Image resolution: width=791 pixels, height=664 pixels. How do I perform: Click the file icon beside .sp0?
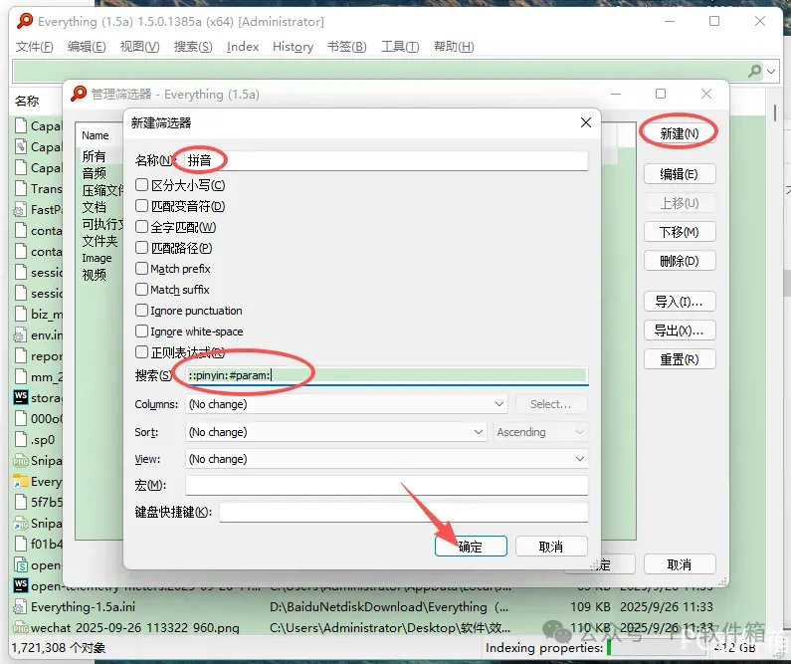[20, 439]
